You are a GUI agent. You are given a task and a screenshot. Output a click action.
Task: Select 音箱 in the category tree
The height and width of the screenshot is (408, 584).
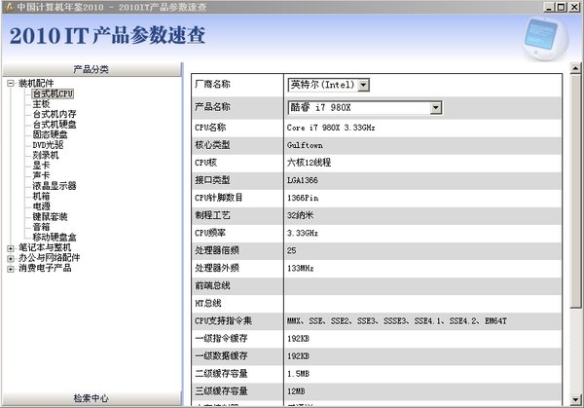[41, 227]
